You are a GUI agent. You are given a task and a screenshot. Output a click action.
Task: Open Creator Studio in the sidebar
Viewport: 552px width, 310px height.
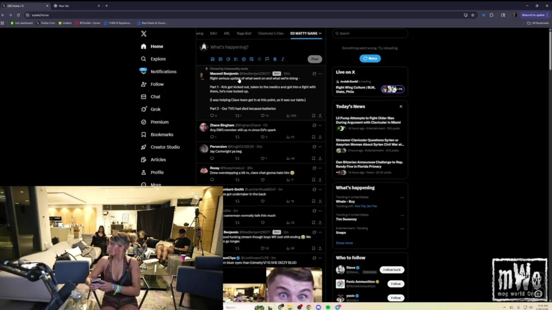(160, 147)
